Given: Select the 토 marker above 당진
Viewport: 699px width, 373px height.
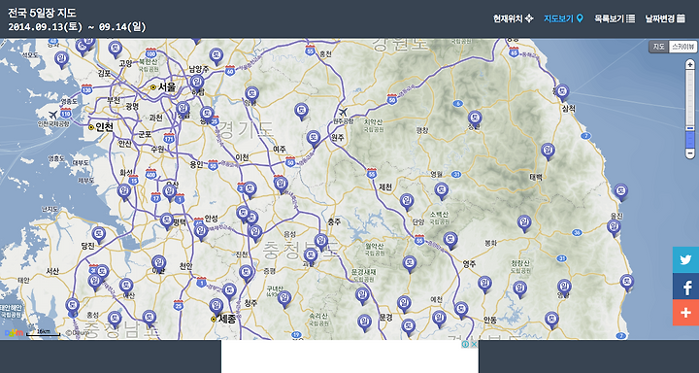Looking at the screenshot, I should coord(98,235).
